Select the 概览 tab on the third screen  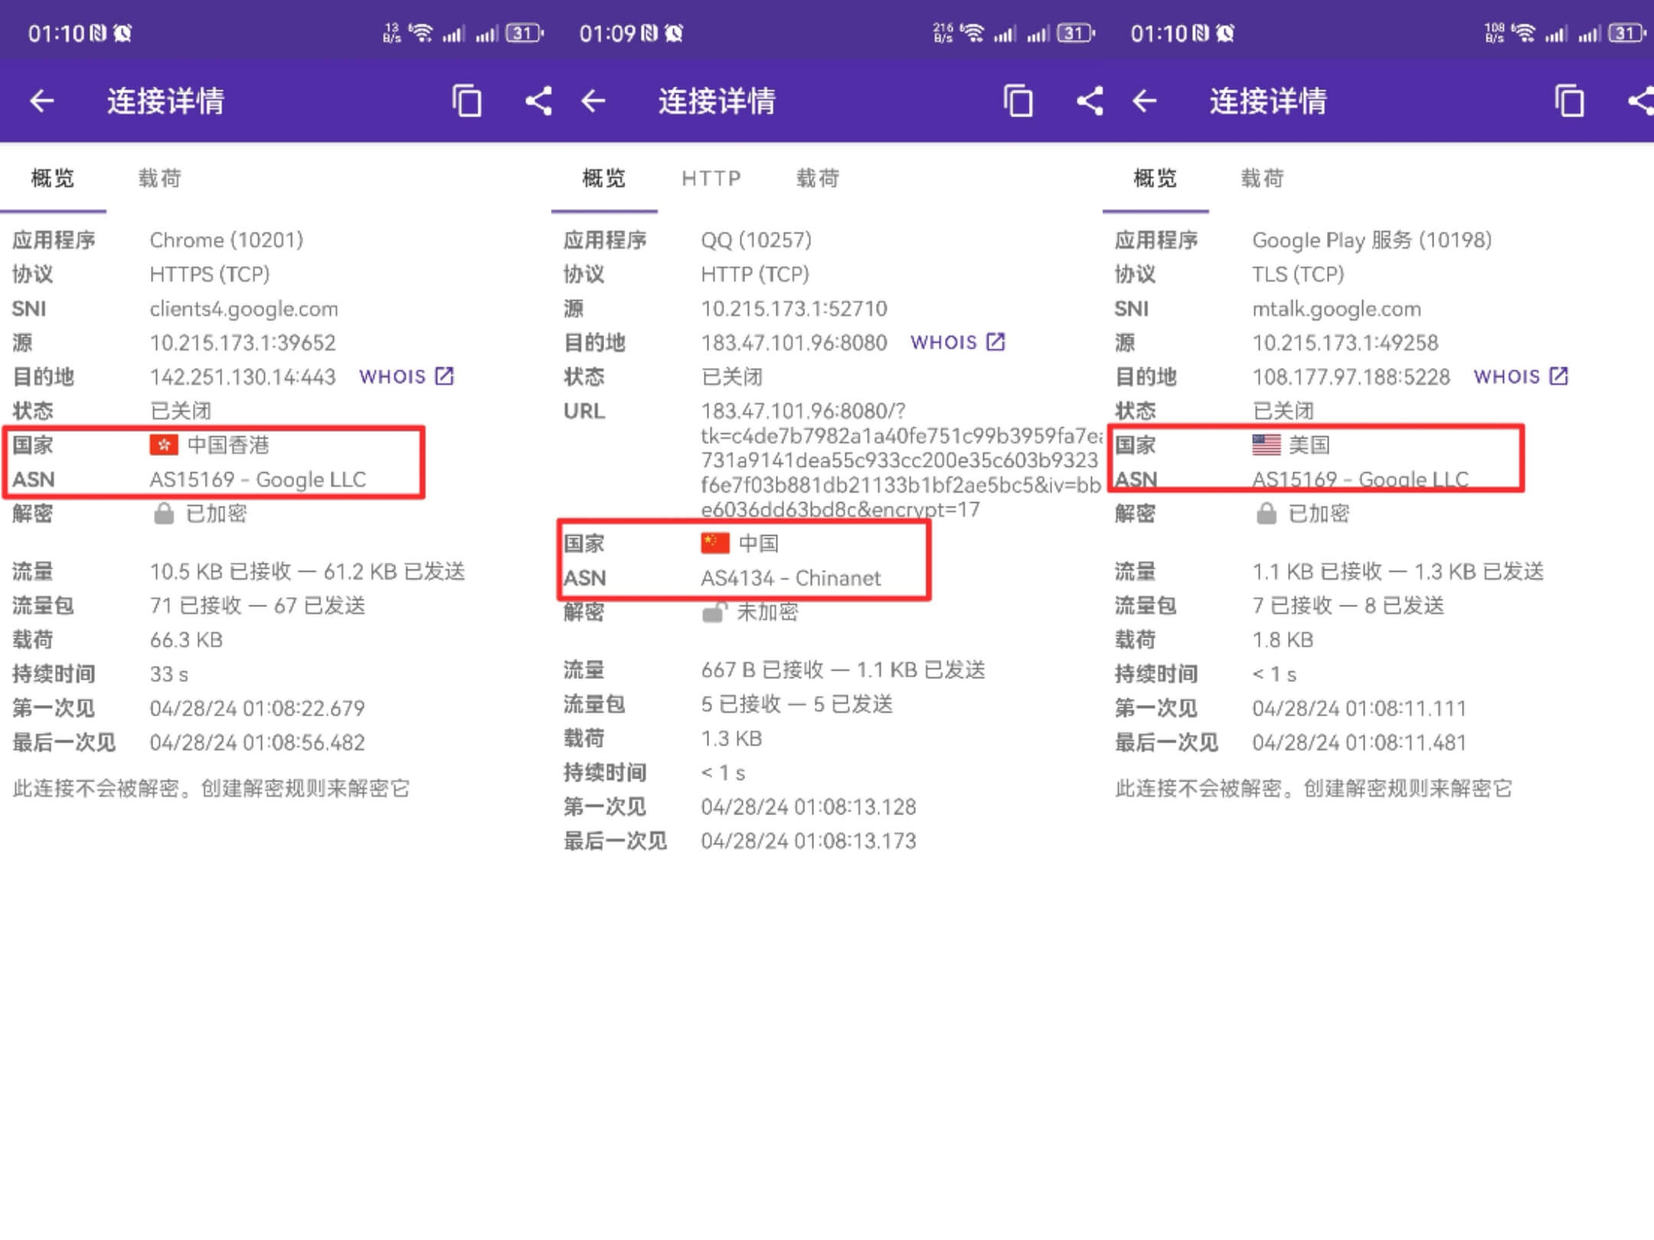tap(1153, 178)
